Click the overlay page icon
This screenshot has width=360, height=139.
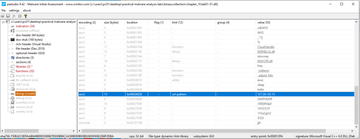tap(12, 112)
